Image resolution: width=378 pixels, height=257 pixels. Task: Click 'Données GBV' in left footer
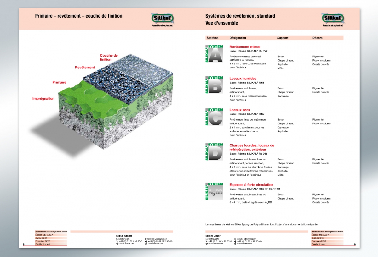[x=42, y=241]
